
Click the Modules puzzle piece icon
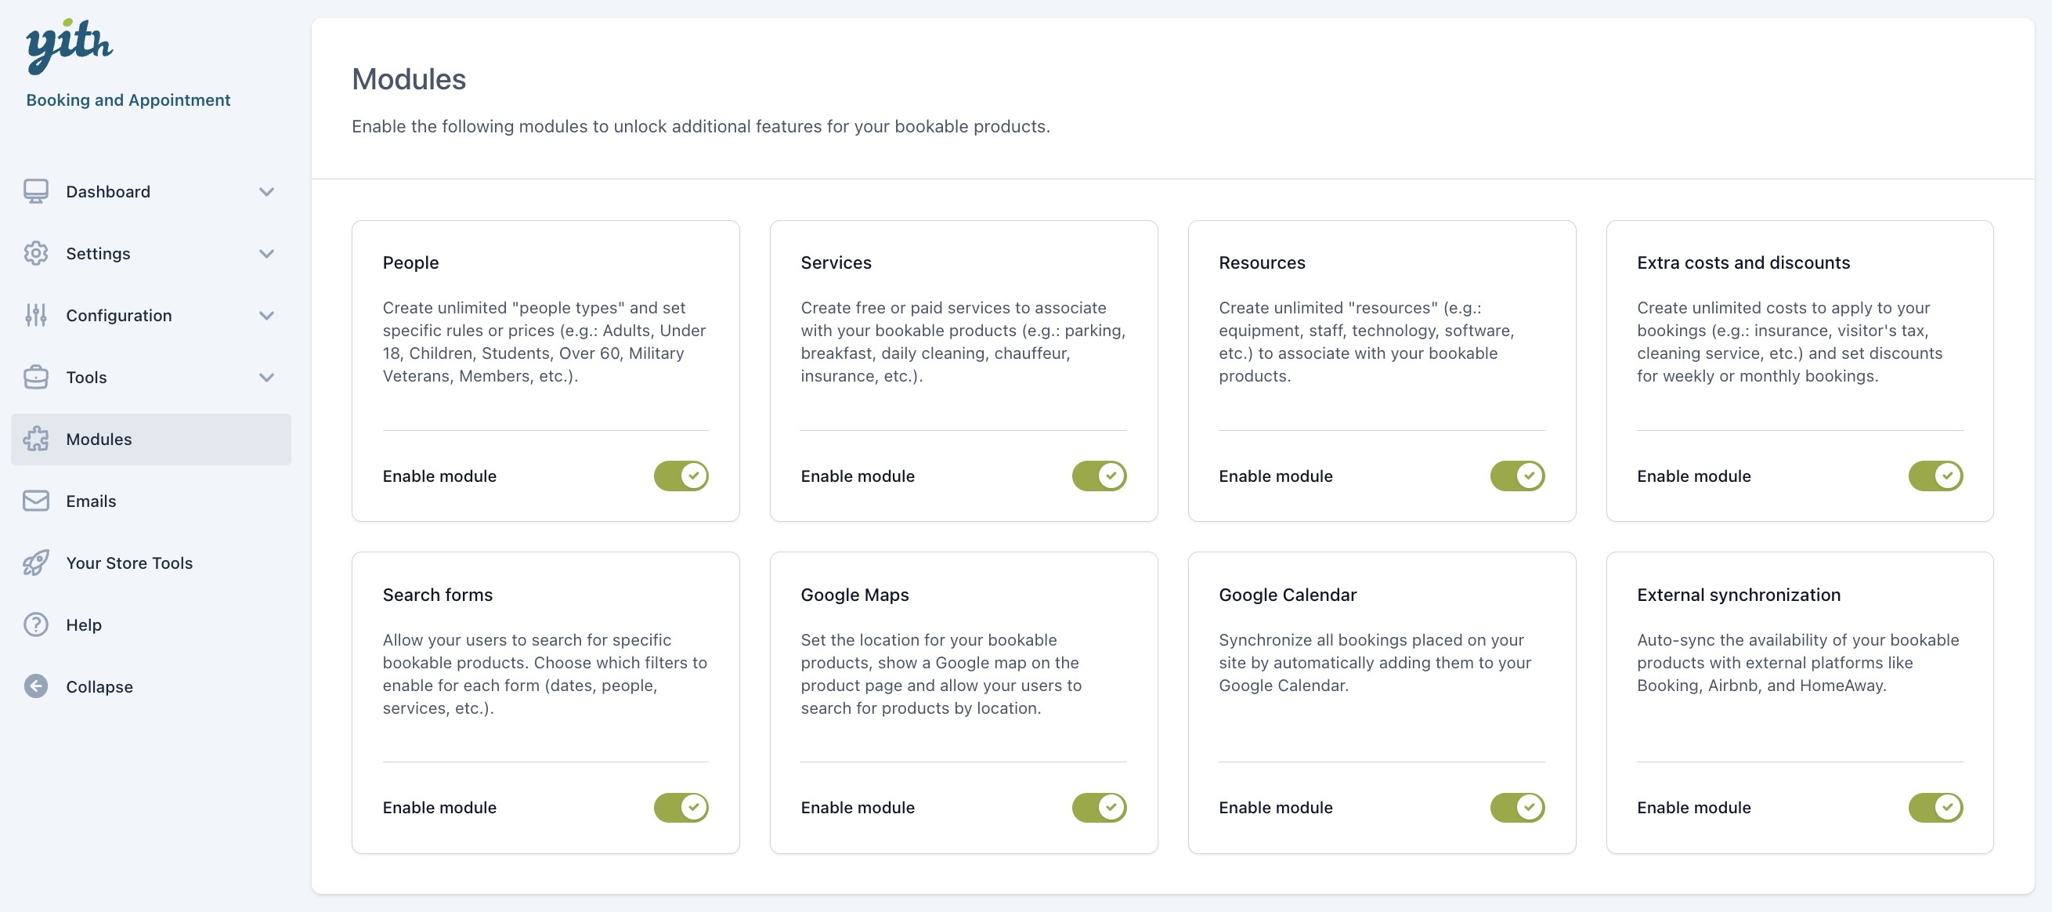click(36, 440)
